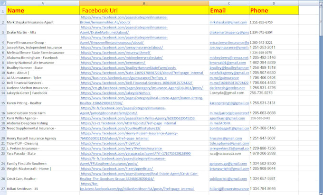Click the Phone header cell
Image resolution: width=323 pixels, height=195 pixels.
(x=274, y=10)
